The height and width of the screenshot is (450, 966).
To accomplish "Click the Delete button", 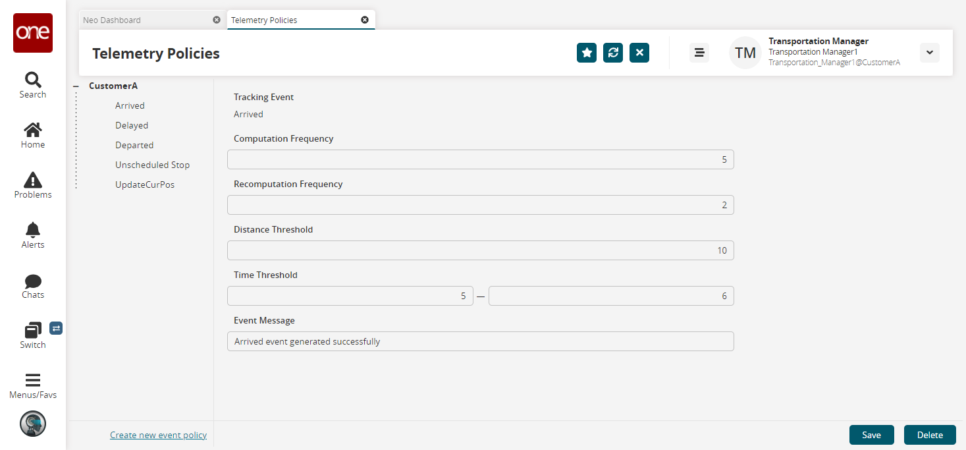I will [x=930, y=435].
